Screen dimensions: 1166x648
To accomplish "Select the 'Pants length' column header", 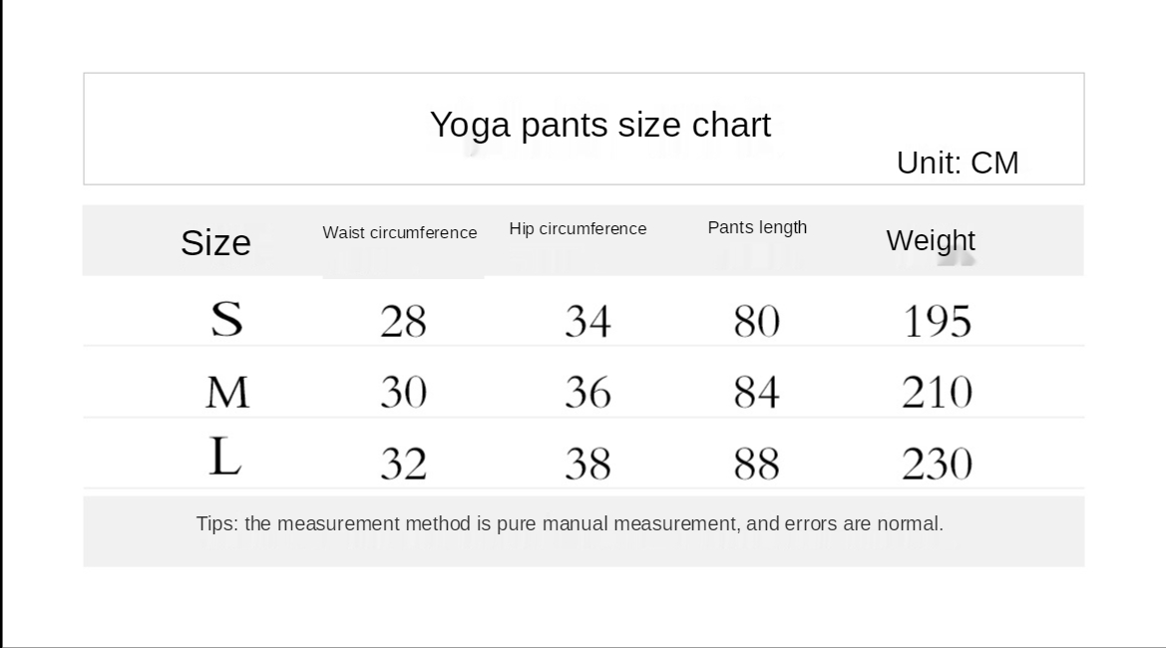I will click(x=757, y=227).
